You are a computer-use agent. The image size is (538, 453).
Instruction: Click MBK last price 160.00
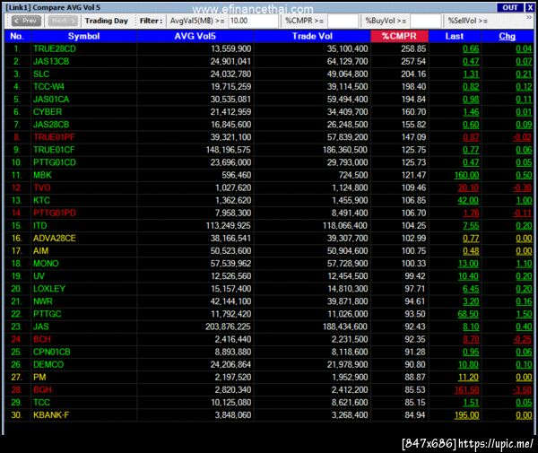pyautogui.click(x=466, y=175)
